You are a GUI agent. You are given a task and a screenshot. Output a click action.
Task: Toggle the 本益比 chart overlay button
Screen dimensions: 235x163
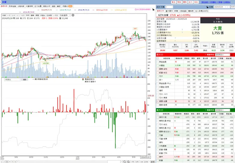43,15
